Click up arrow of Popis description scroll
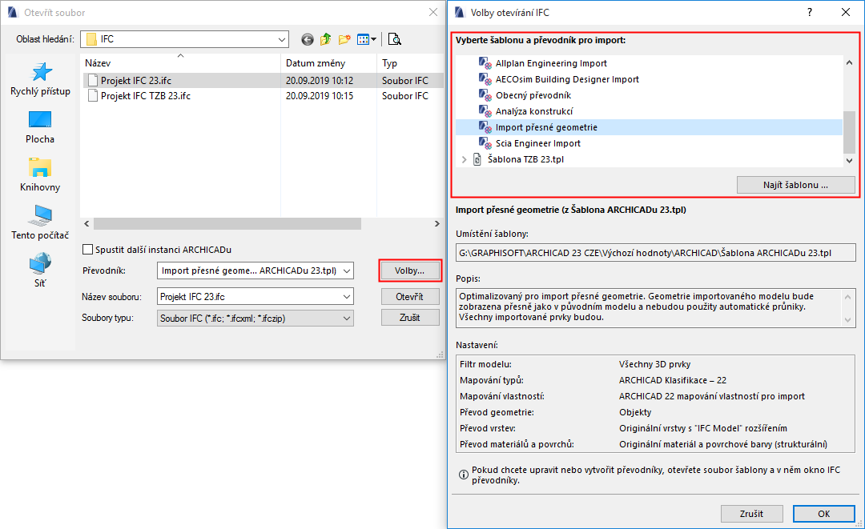This screenshot has width=865, height=529. (848, 297)
